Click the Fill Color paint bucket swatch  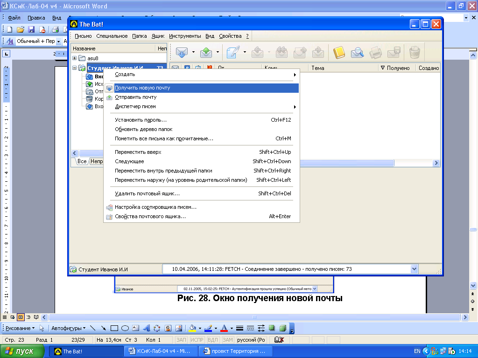pos(192,328)
